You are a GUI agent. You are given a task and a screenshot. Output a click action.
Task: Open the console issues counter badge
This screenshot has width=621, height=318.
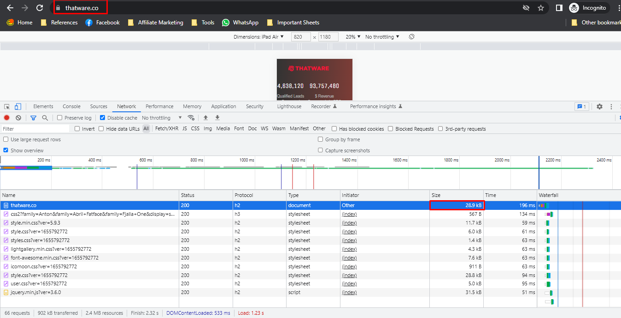(x=581, y=106)
